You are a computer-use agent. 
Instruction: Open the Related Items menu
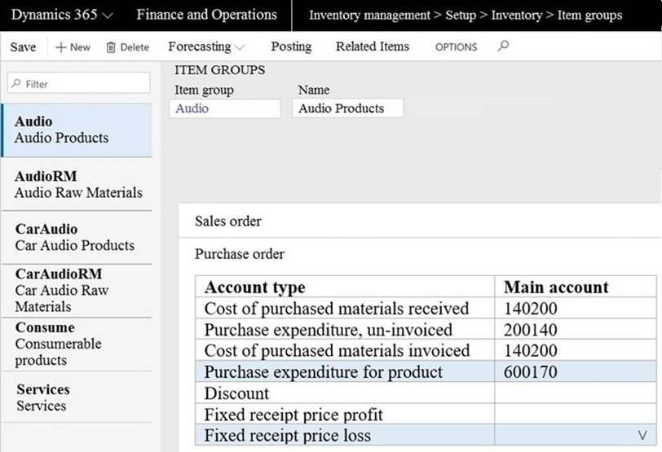372,46
